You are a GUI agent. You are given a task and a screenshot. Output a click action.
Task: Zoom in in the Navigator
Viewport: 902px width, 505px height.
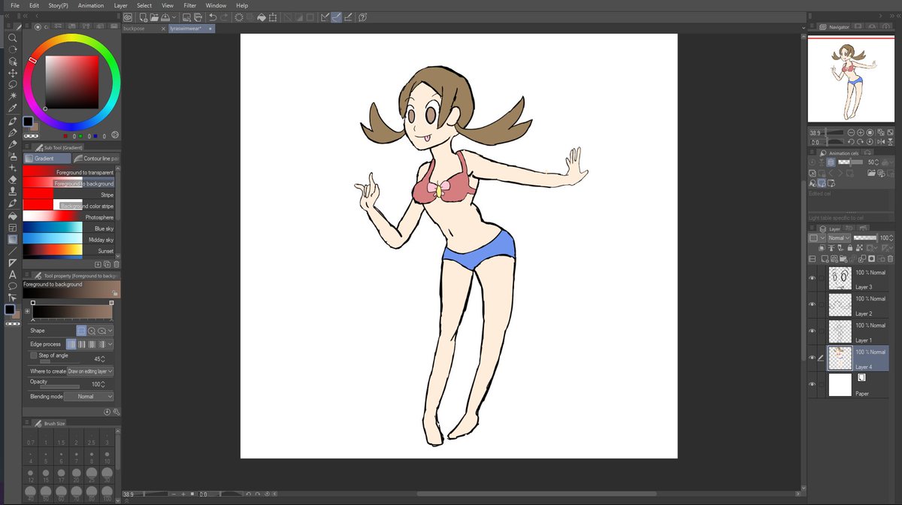861,132
